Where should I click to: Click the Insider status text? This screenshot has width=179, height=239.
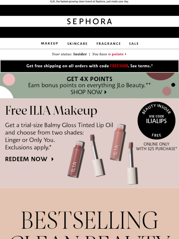point(80,54)
